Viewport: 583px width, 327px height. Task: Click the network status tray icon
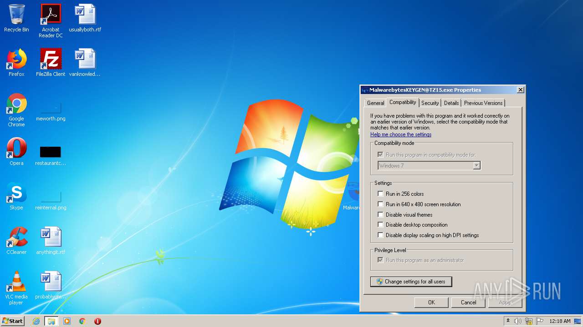coord(529,321)
